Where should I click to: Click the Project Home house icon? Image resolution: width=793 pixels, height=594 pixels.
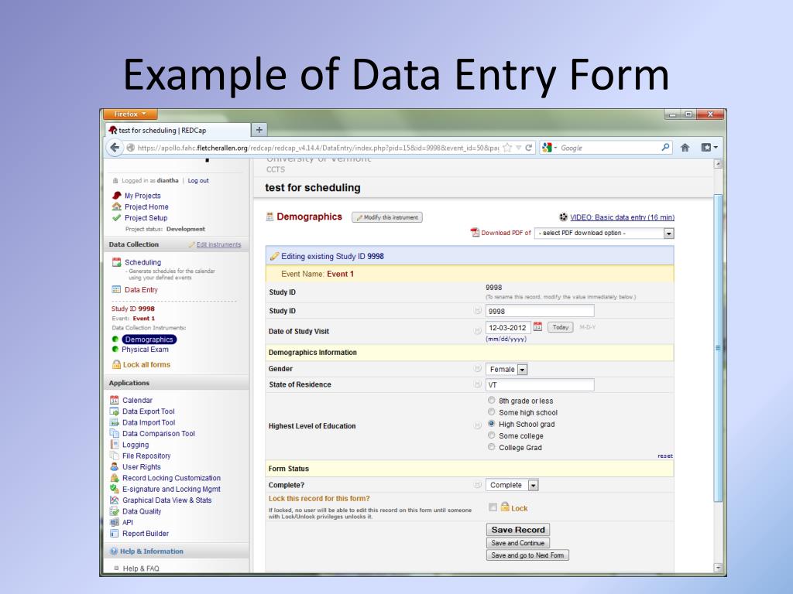(117, 207)
